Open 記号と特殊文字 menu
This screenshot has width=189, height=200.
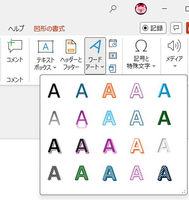141,55
